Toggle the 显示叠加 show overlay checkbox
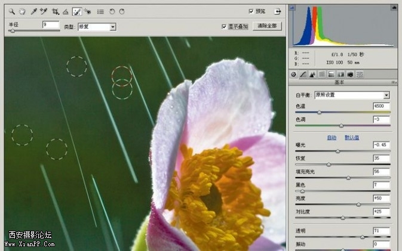 [x=224, y=26]
